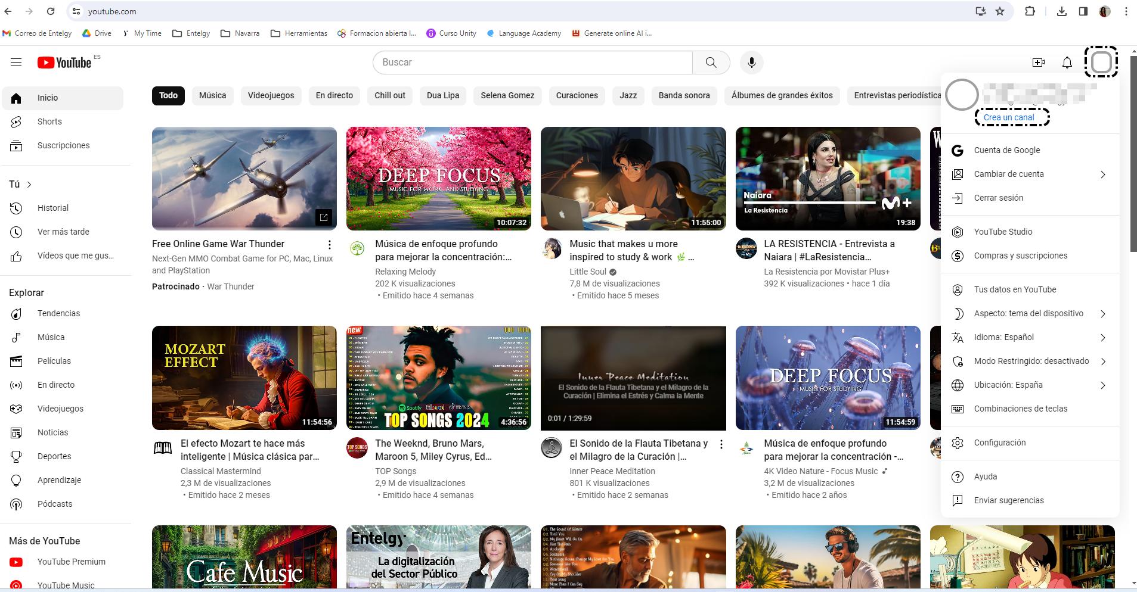Screen dimensions: 1137x592
Task: Explore Tendencias
Action: (x=63, y=313)
